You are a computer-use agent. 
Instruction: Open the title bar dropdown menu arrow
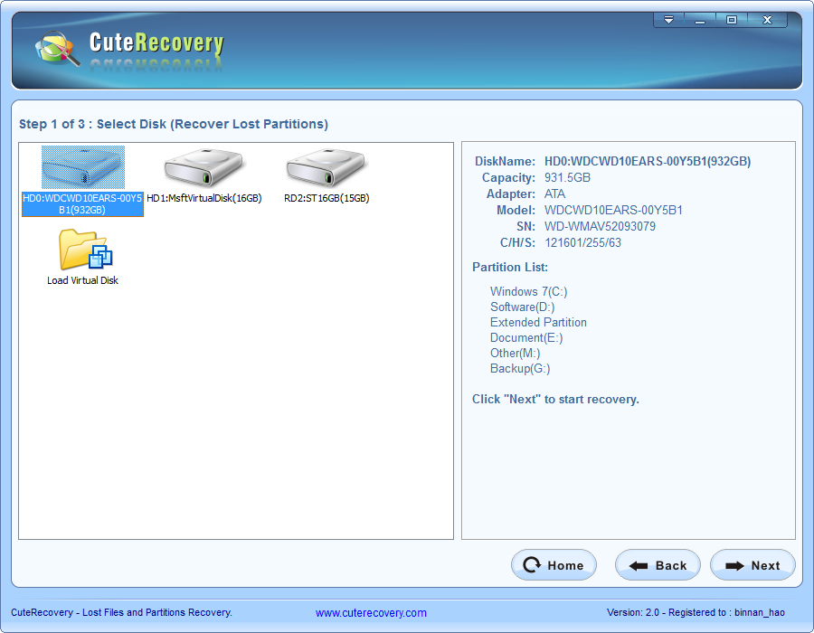668,20
